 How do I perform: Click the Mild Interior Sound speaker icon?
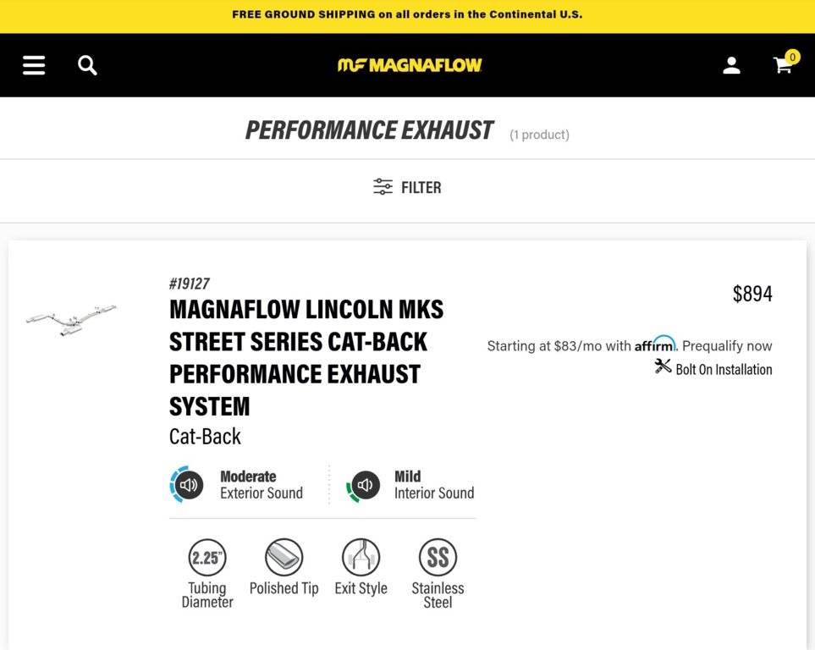[x=364, y=485]
